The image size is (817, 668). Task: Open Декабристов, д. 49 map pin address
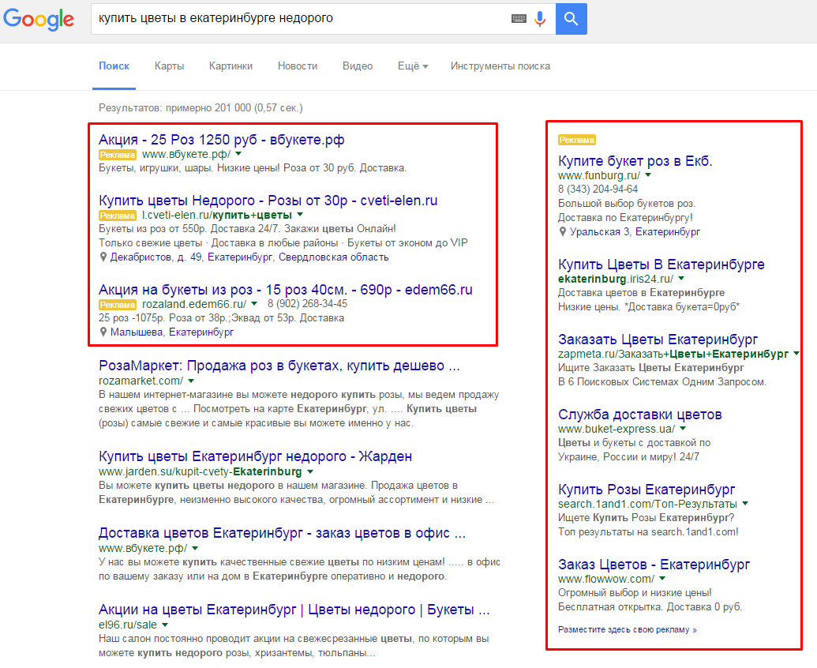tap(249, 257)
